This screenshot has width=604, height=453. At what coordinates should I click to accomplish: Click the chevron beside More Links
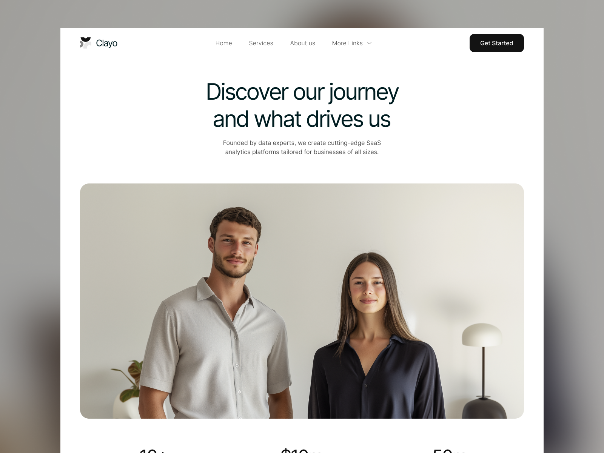[x=369, y=43]
